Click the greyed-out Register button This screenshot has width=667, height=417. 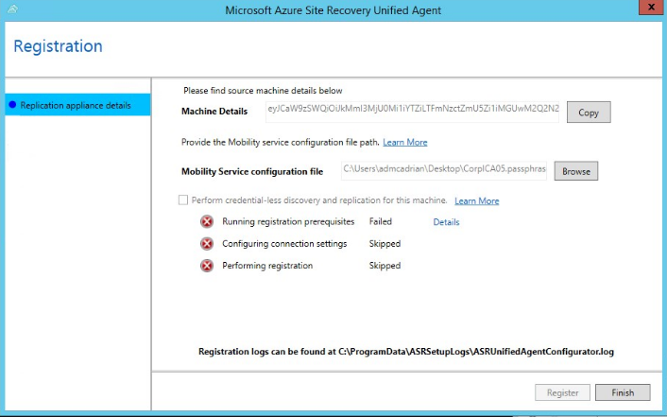(562, 392)
